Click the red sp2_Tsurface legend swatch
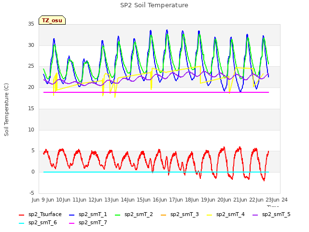Viewport: 309px width, 232px height. [21, 215]
